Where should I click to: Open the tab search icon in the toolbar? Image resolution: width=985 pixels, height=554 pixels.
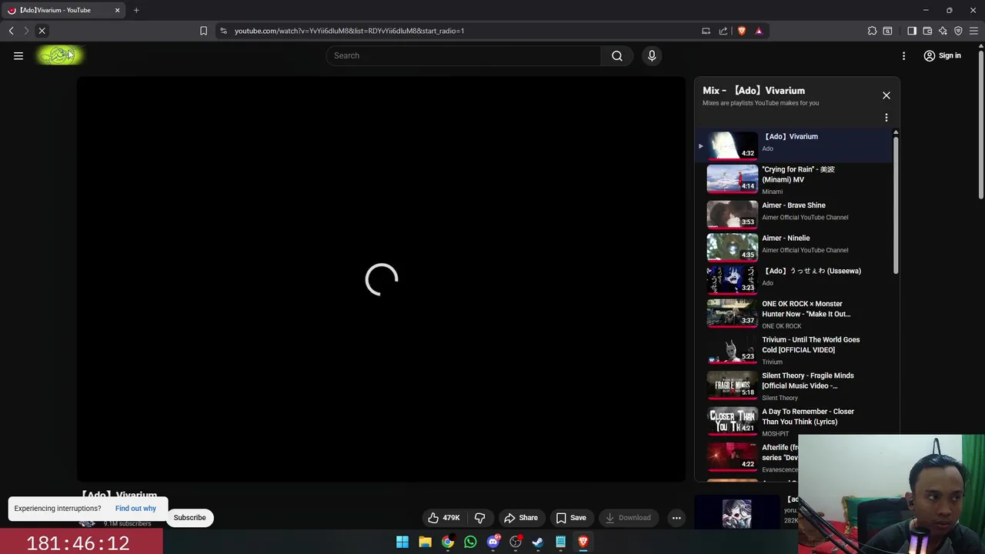pyautogui.click(x=887, y=31)
